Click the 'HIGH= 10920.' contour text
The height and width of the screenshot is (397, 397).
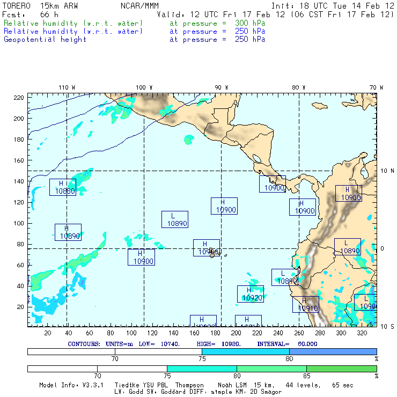[218, 344]
